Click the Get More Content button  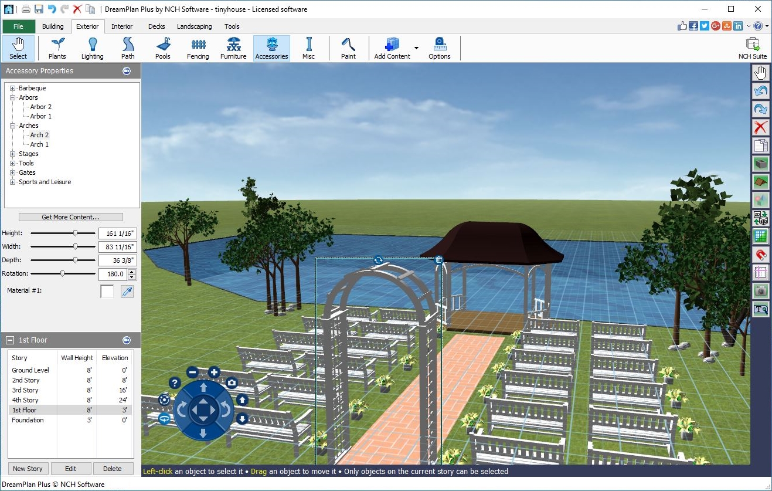tap(70, 217)
